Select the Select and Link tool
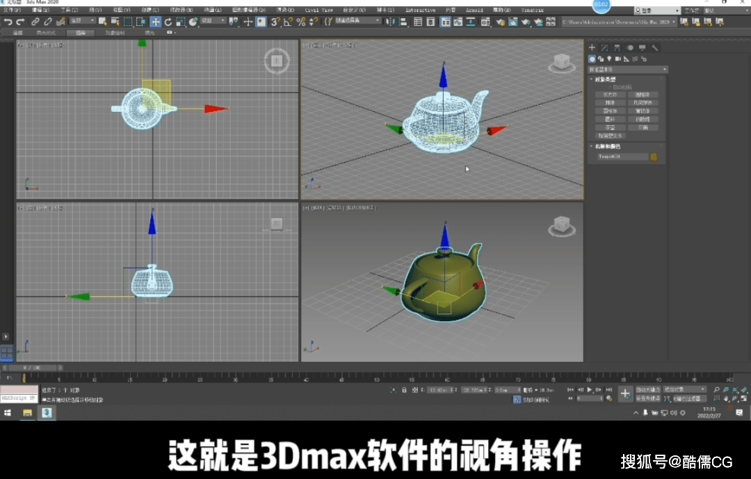Viewport: 751px width, 479px height. click(35, 22)
